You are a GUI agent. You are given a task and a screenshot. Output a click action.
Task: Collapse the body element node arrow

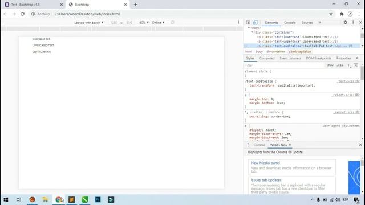tap(249, 28)
